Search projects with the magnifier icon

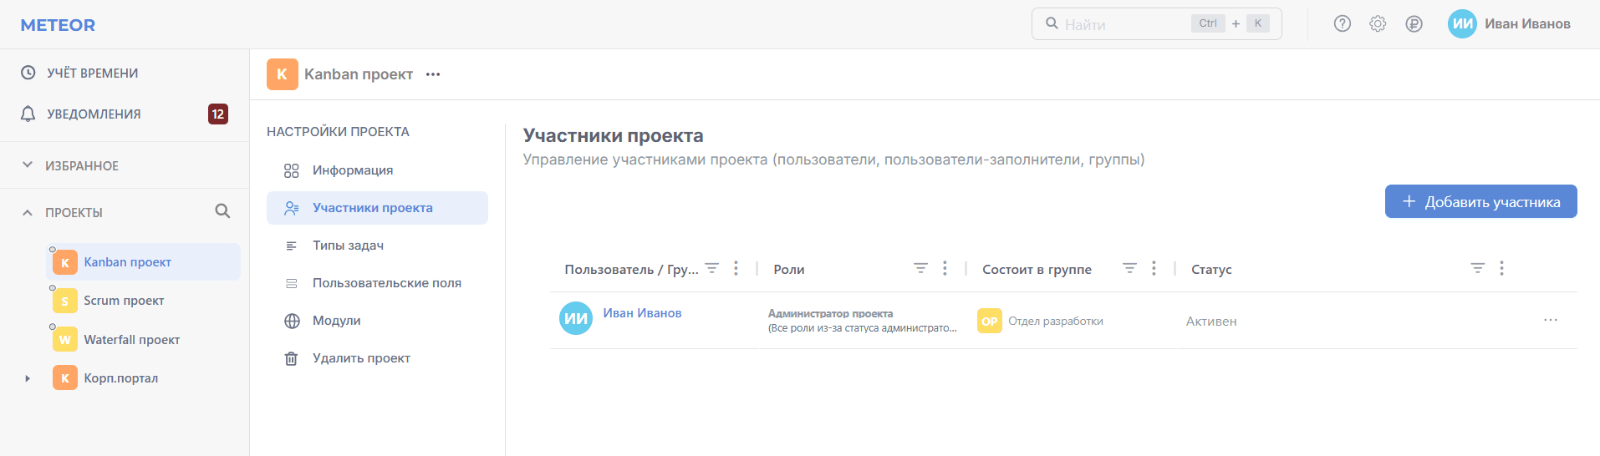point(222,211)
